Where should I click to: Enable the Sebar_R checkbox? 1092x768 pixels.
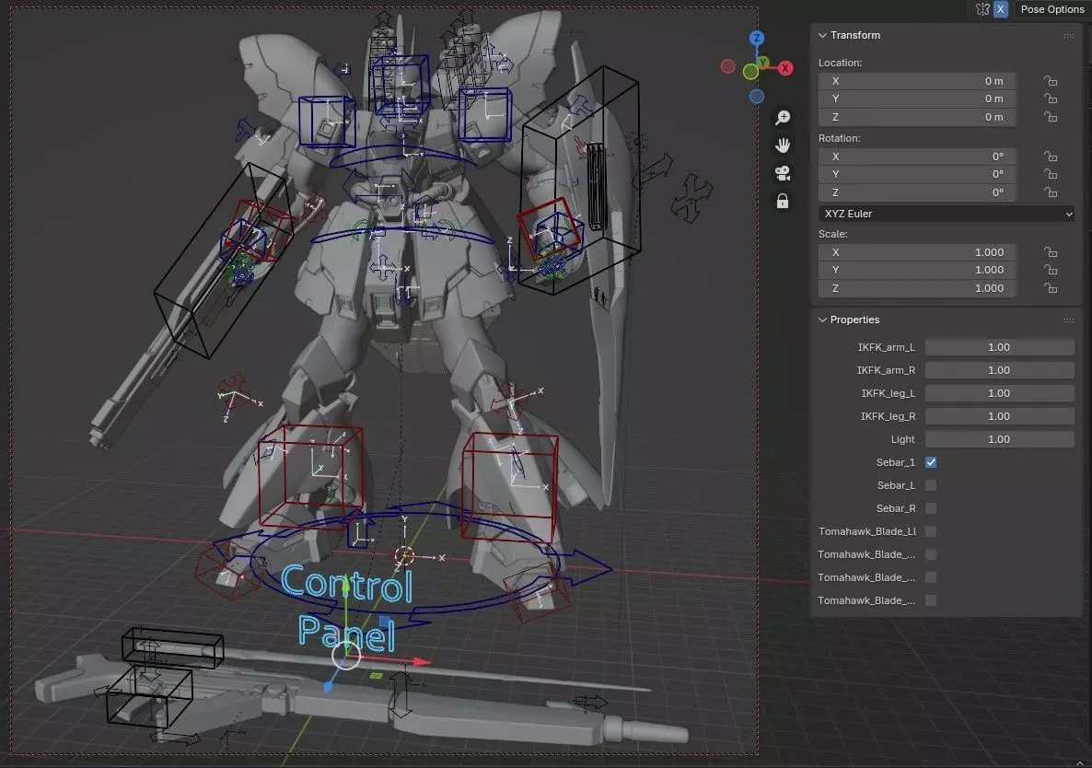[931, 508]
